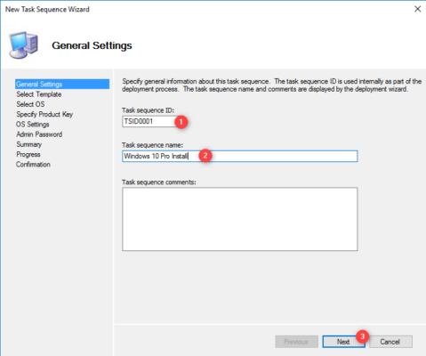
Task: Select the Admin Password step
Action: click(x=39, y=134)
